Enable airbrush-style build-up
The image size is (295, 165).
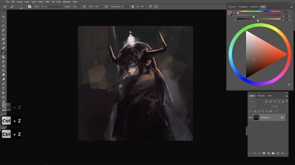pos(106,6)
